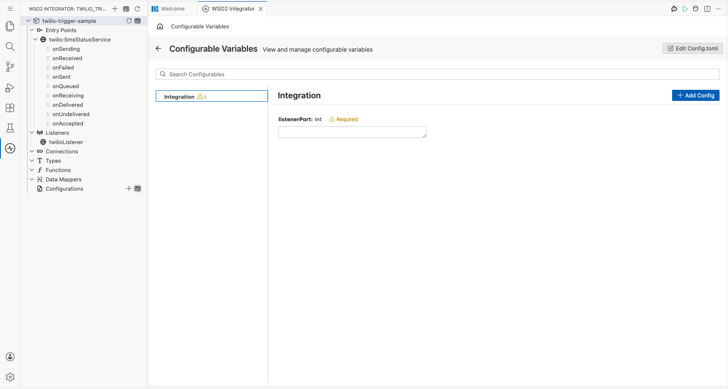
Task: Open the Source Control icon
Action: 10,67
